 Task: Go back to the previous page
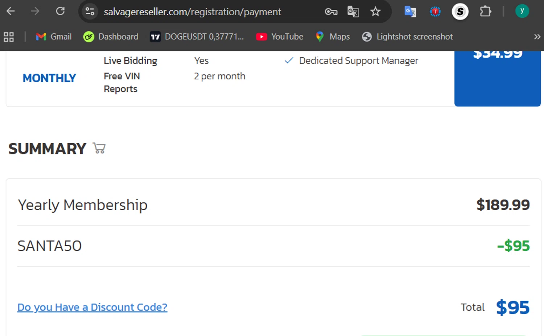tap(11, 11)
